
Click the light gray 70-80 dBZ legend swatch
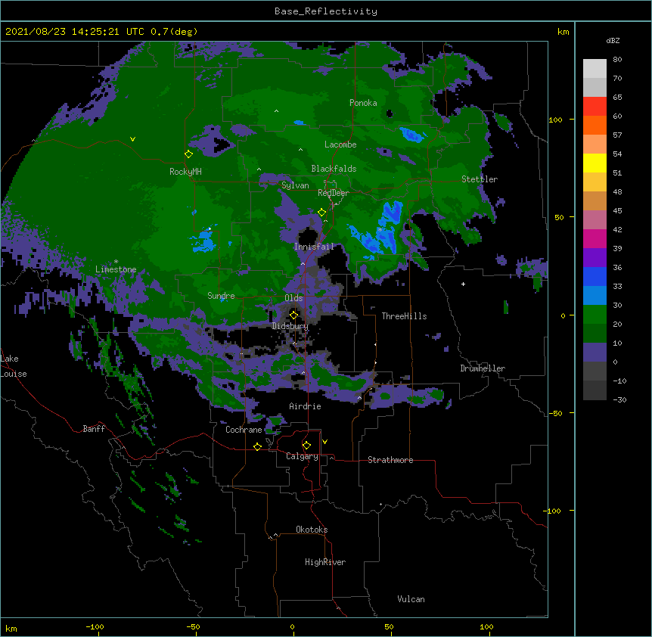pyautogui.click(x=595, y=69)
